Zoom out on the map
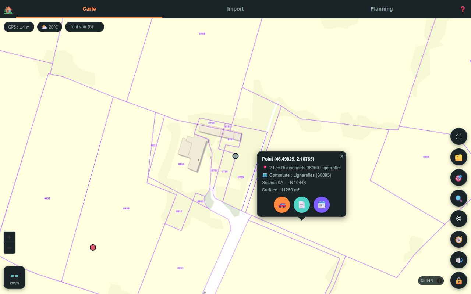The height and width of the screenshot is (294, 471). (10, 248)
